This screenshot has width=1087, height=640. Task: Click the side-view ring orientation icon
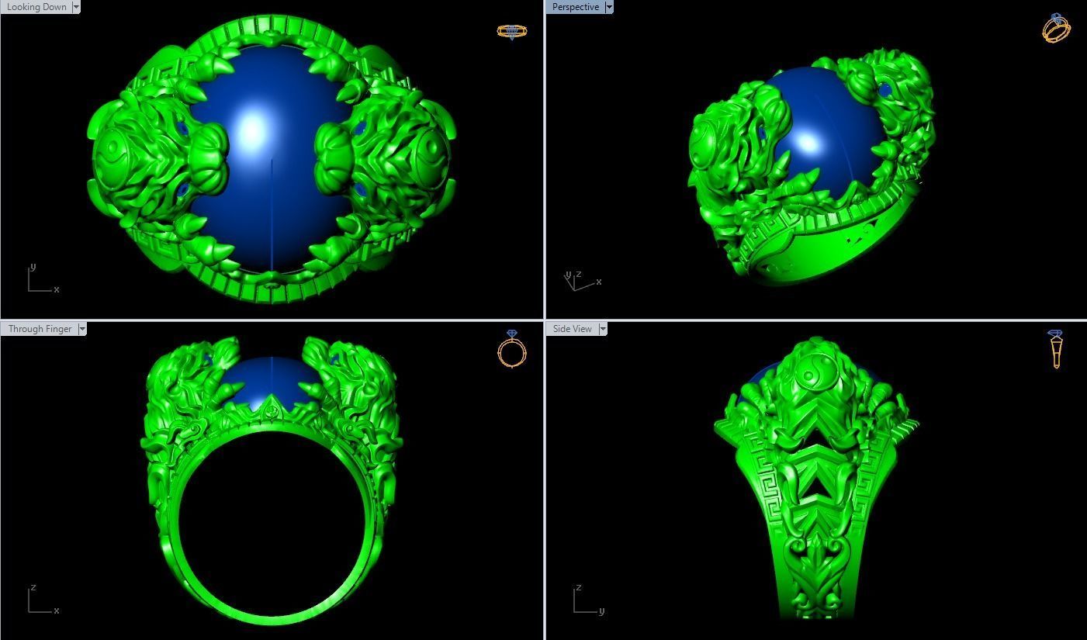tap(1056, 349)
